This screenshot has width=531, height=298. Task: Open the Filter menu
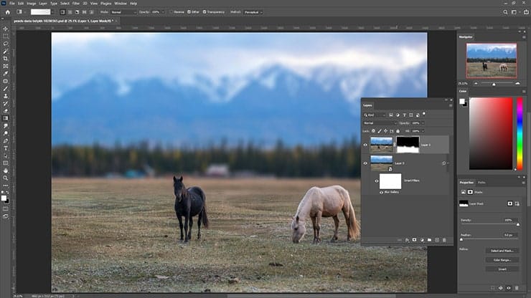point(76,4)
